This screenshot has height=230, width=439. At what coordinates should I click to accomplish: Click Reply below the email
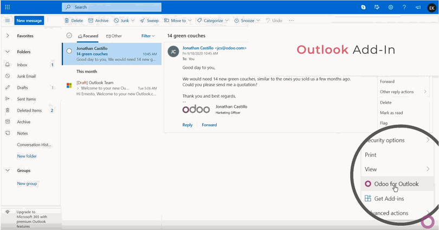(x=188, y=125)
